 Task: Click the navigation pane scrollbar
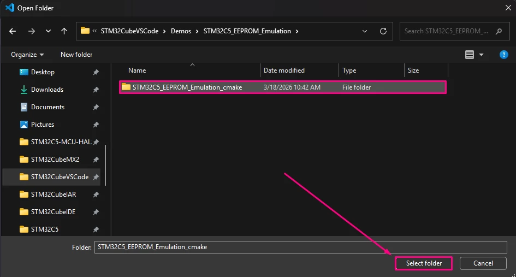click(x=105, y=165)
